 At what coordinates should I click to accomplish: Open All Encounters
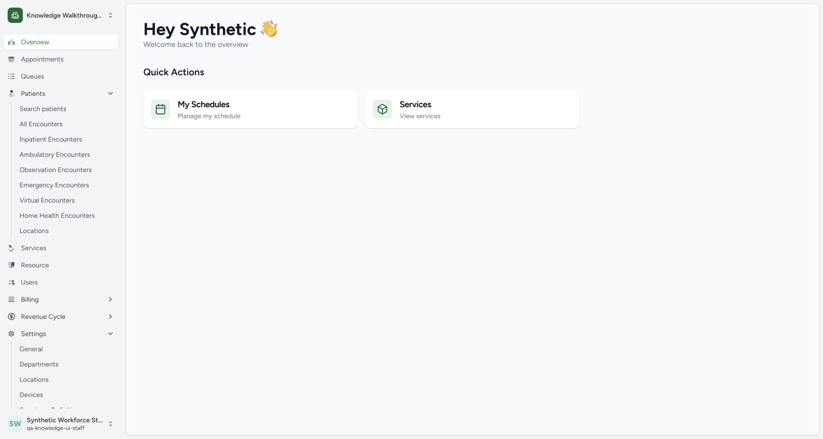[41, 124]
